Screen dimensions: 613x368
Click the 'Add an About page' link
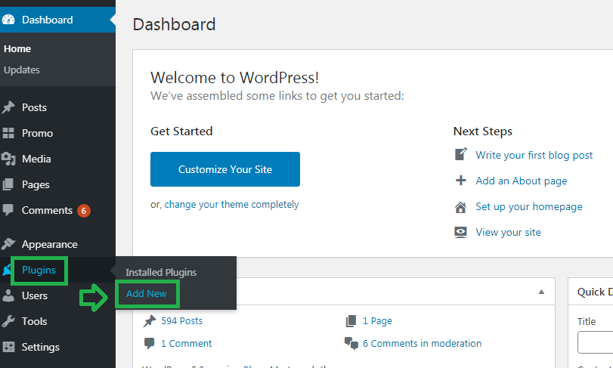click(x=521, y=181)
